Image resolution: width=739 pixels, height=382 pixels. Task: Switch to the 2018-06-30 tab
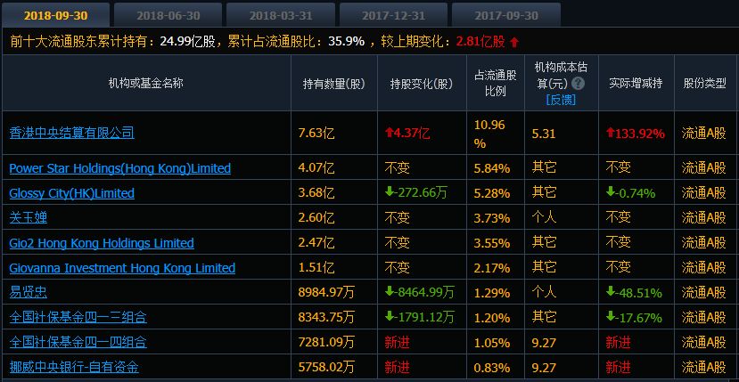tap(168, 15)
